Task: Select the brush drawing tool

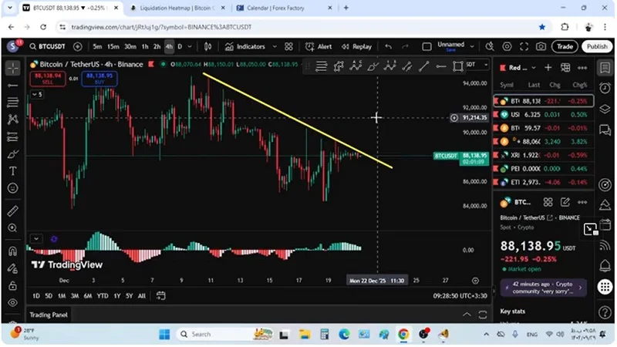Action: [x=12, y=153]
